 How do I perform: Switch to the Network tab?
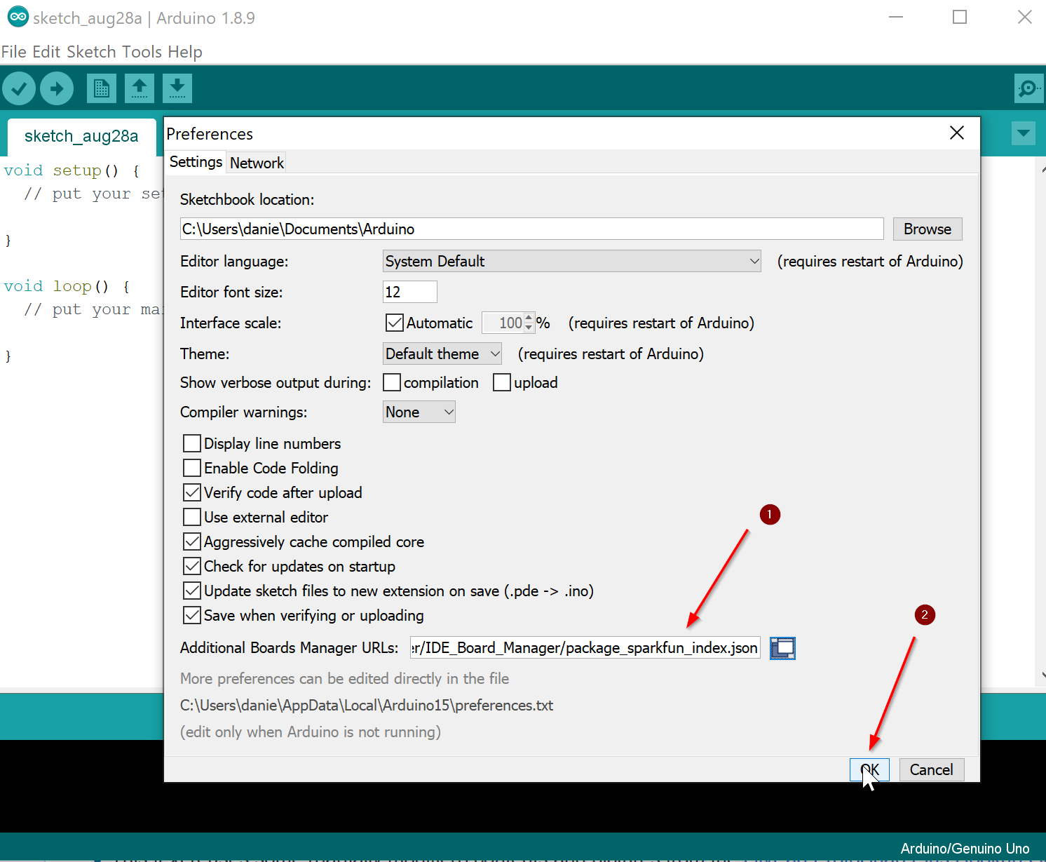[x=257, y=163]
